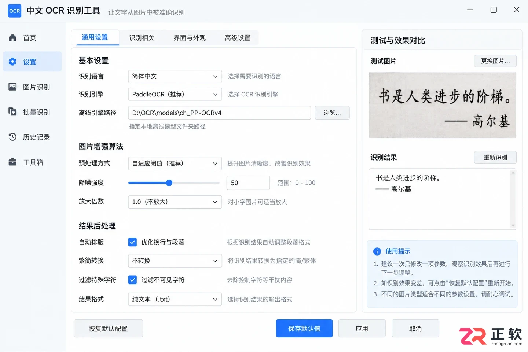Screen dimensions: 528x352
Task: Open the 识别语言 简体中文 dropdown
Action: pos(175,76)
